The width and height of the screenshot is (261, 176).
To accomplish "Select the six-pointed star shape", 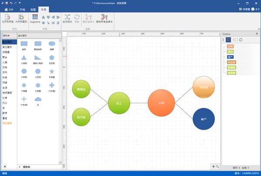I will 24,85.
